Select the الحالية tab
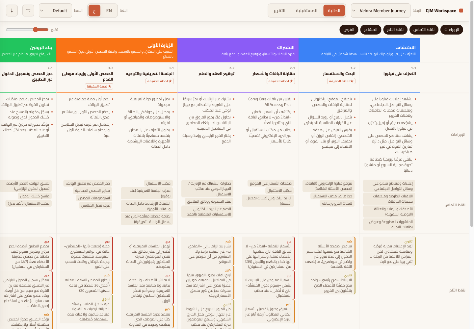Image resolution: width=474 pixels, height=329 pixels. click(x=334, y=11)
